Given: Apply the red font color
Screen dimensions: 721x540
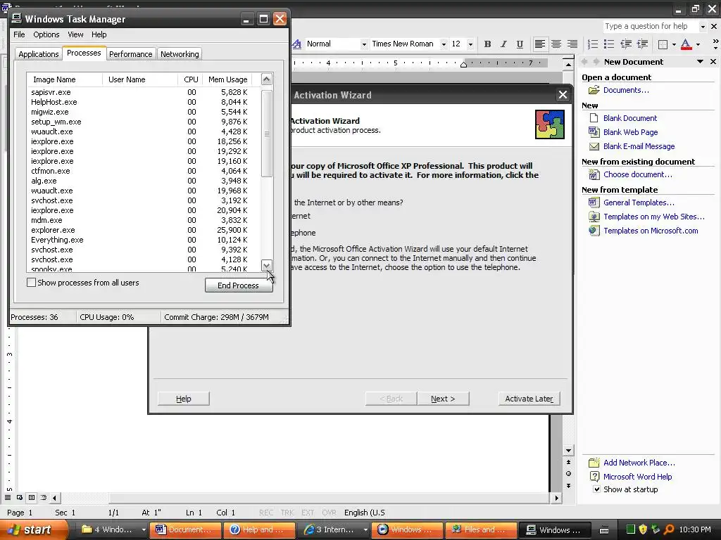Looking at the screenshot, I should [686, 44].
